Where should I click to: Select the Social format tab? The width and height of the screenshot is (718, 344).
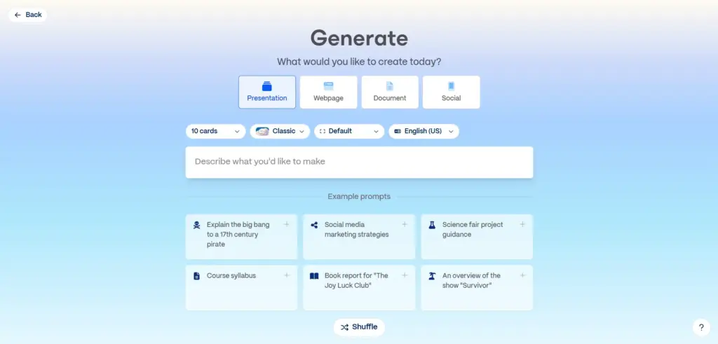[x=451, y=92]
